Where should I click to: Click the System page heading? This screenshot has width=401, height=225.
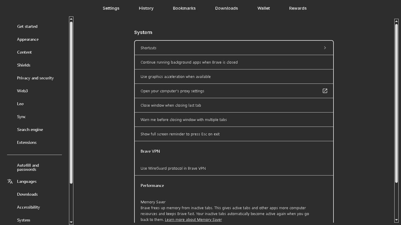143,32
